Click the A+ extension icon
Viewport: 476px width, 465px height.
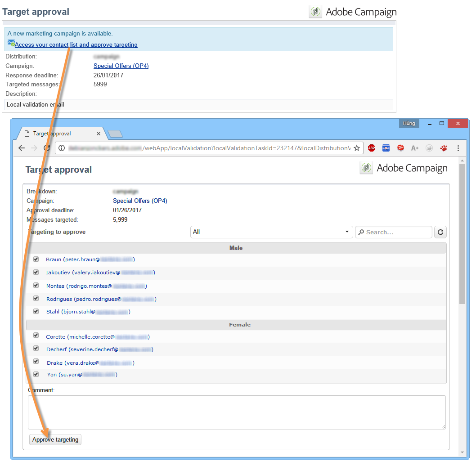(x=415, y=148)
